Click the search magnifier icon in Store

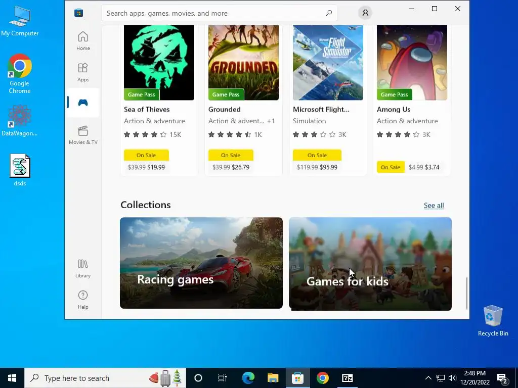pos(329,13)
